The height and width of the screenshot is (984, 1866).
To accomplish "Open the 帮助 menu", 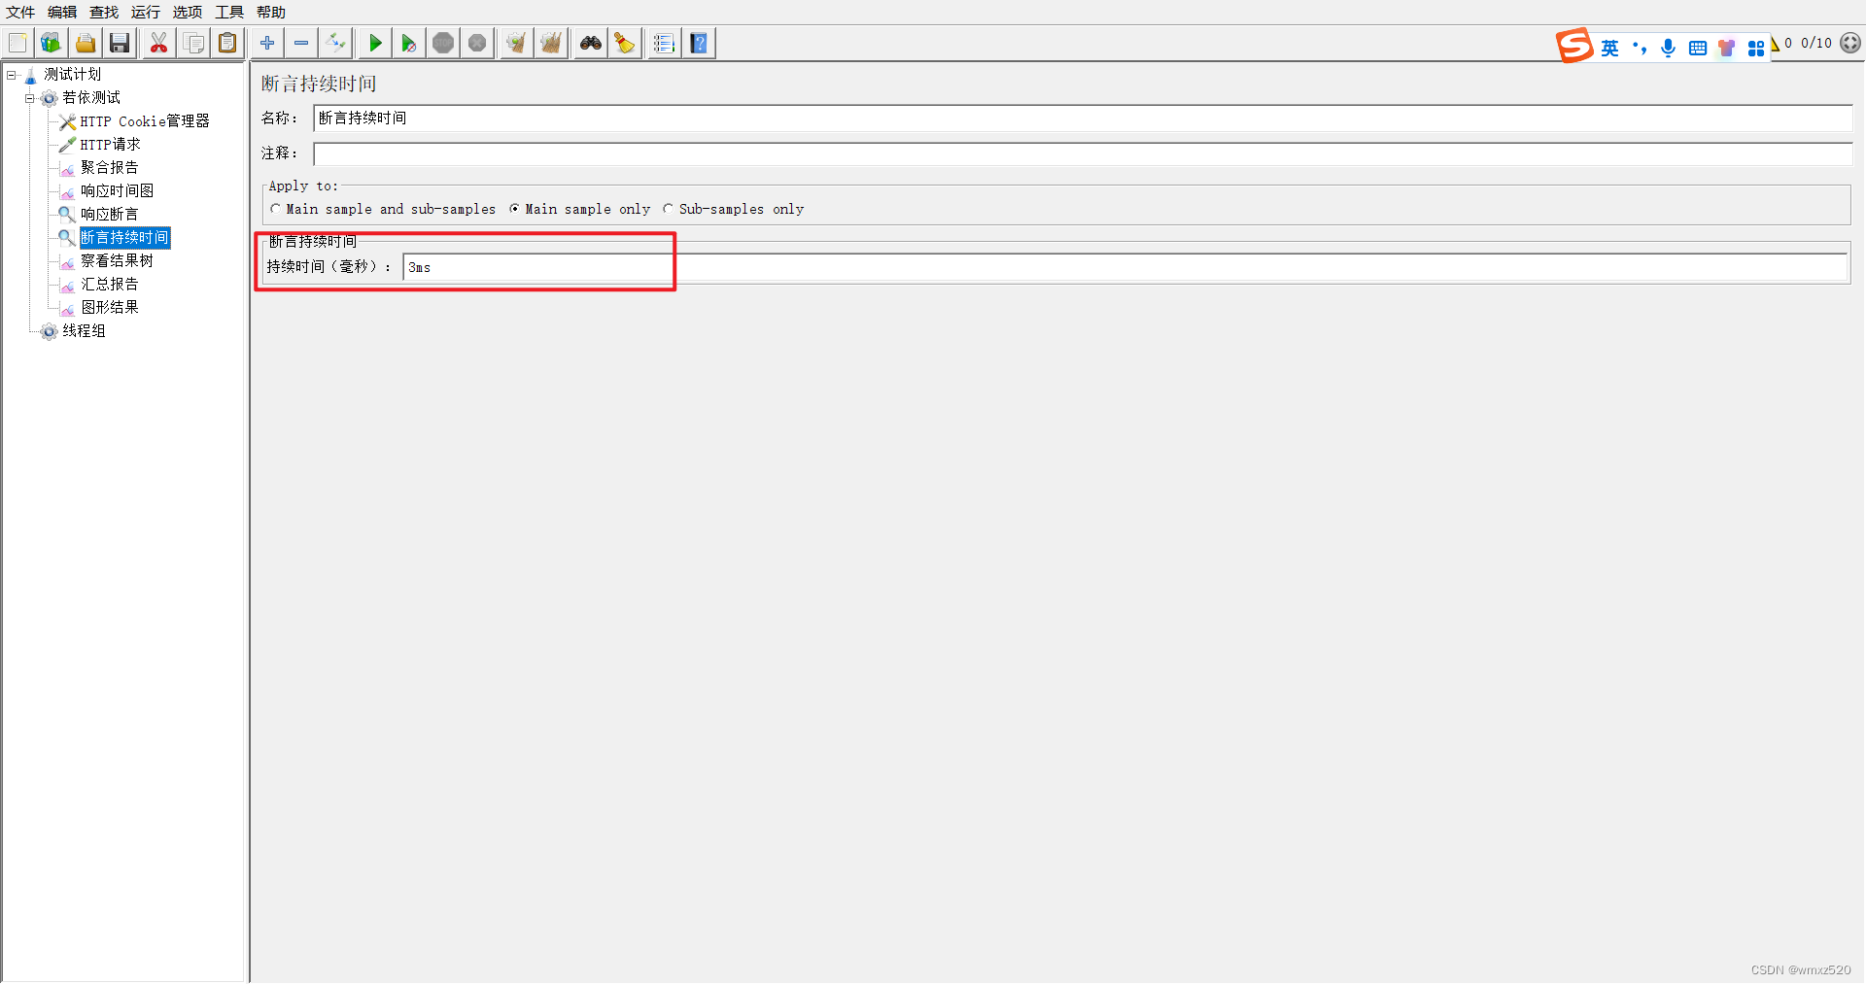I will pyautogui.click(x=271, y=12).
